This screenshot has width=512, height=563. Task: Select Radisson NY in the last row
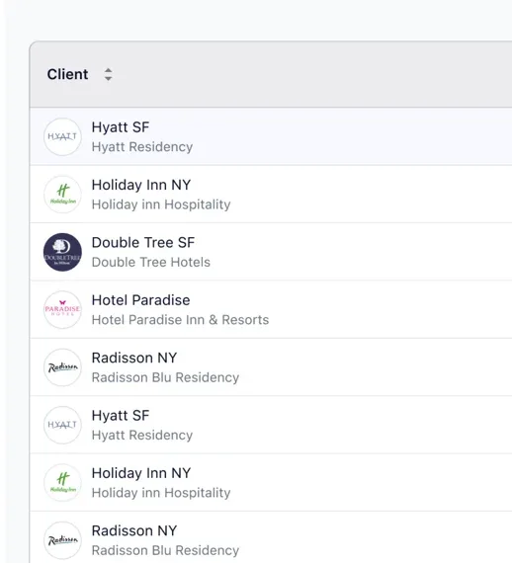[x=134, y=530]
